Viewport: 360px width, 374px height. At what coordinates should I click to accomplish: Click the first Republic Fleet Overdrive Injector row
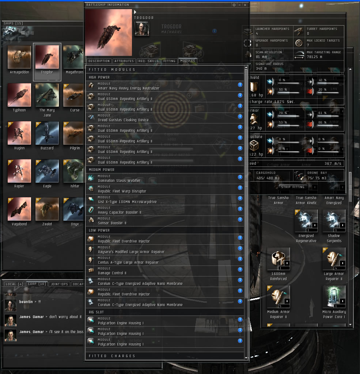[x=165, y=239]
